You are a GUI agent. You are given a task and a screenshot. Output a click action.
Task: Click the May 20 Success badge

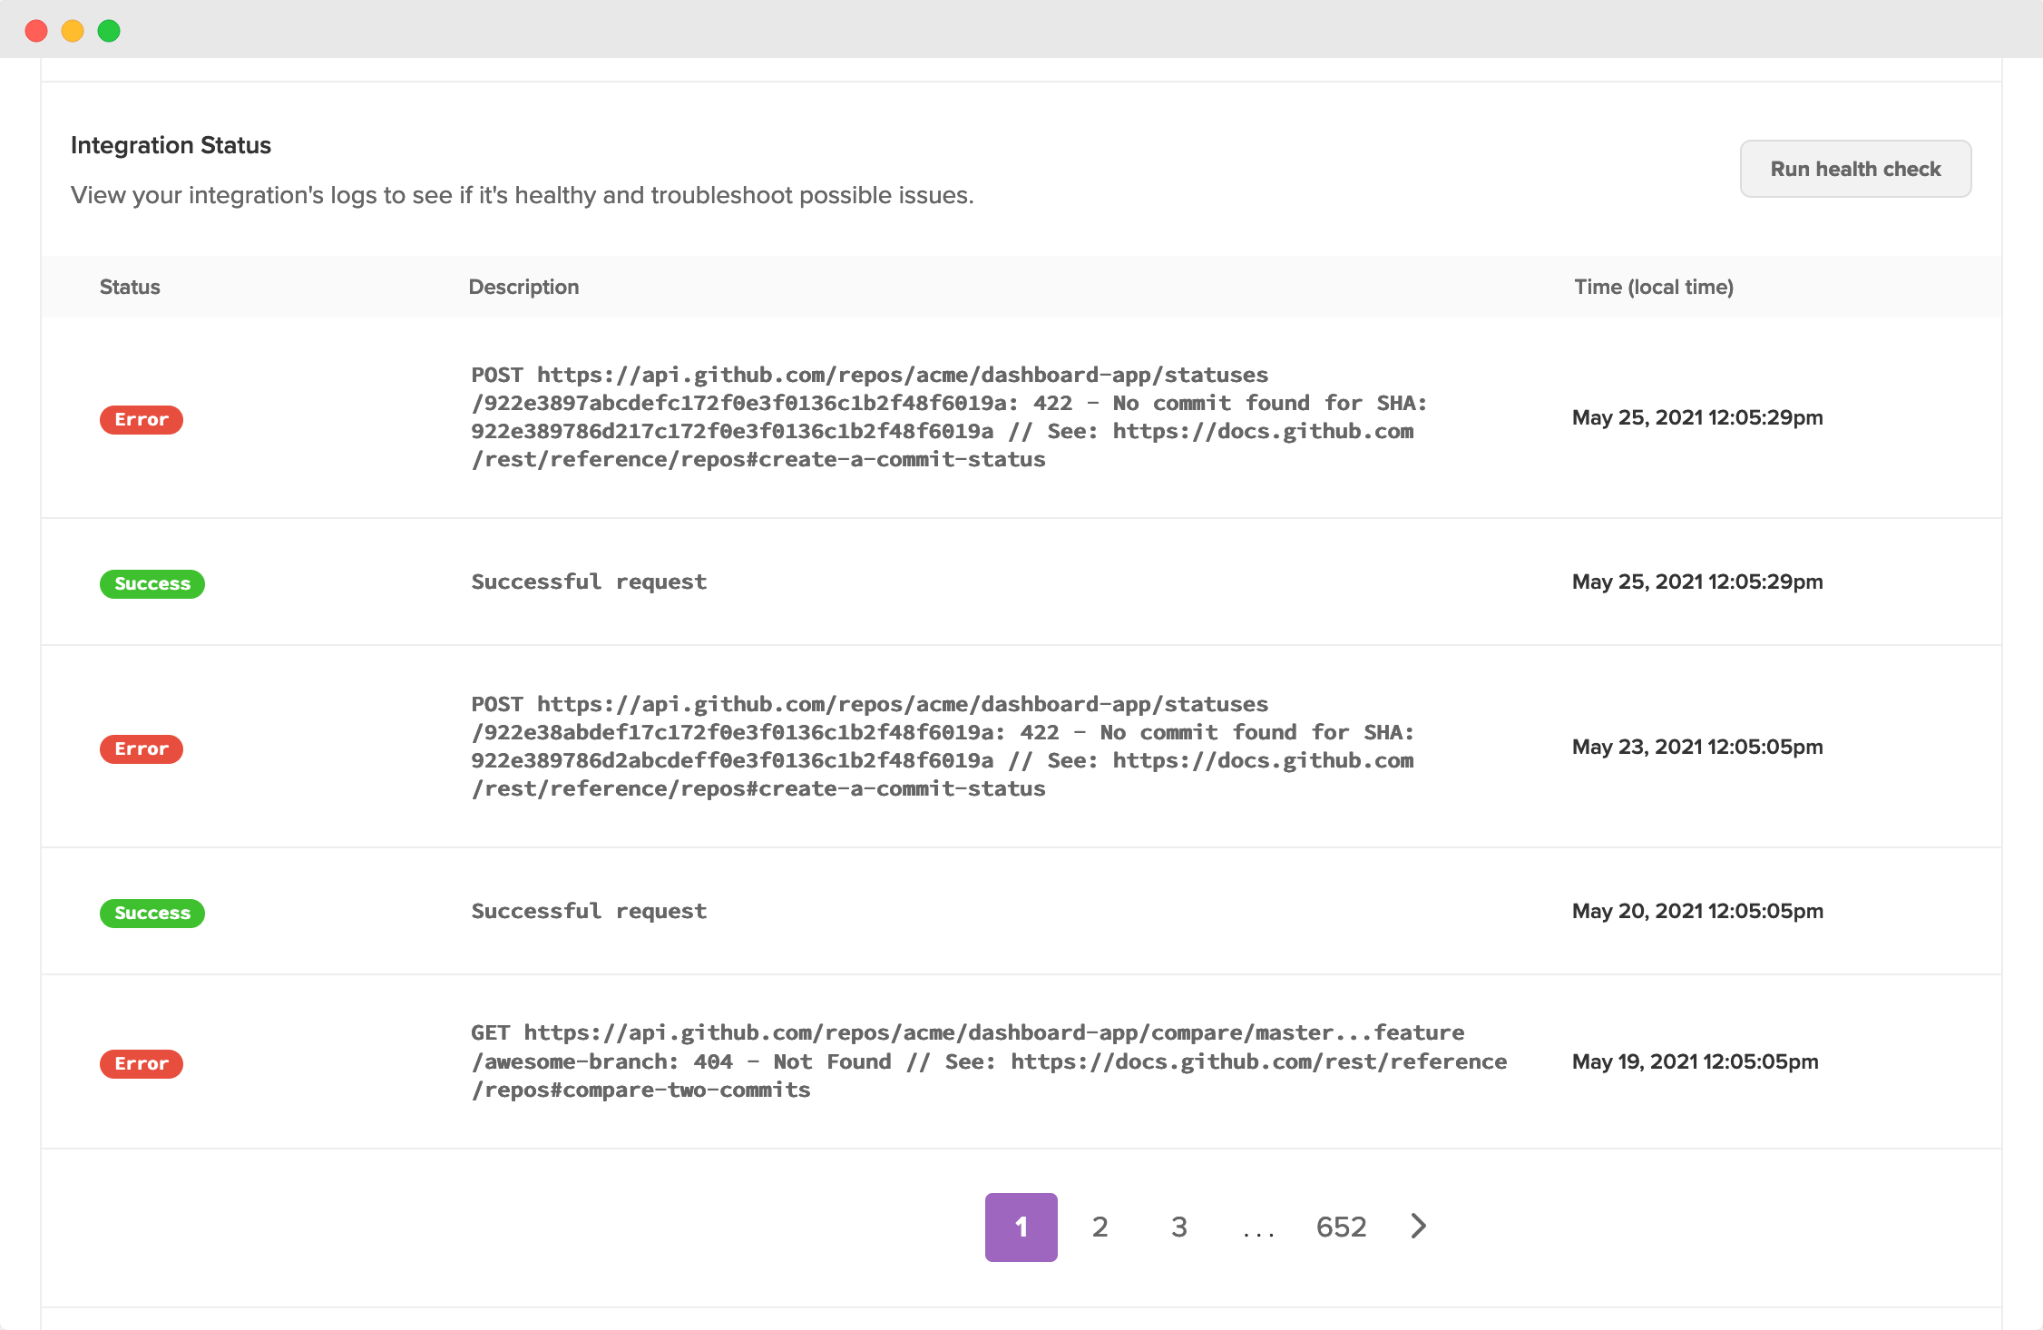[152, 913]
